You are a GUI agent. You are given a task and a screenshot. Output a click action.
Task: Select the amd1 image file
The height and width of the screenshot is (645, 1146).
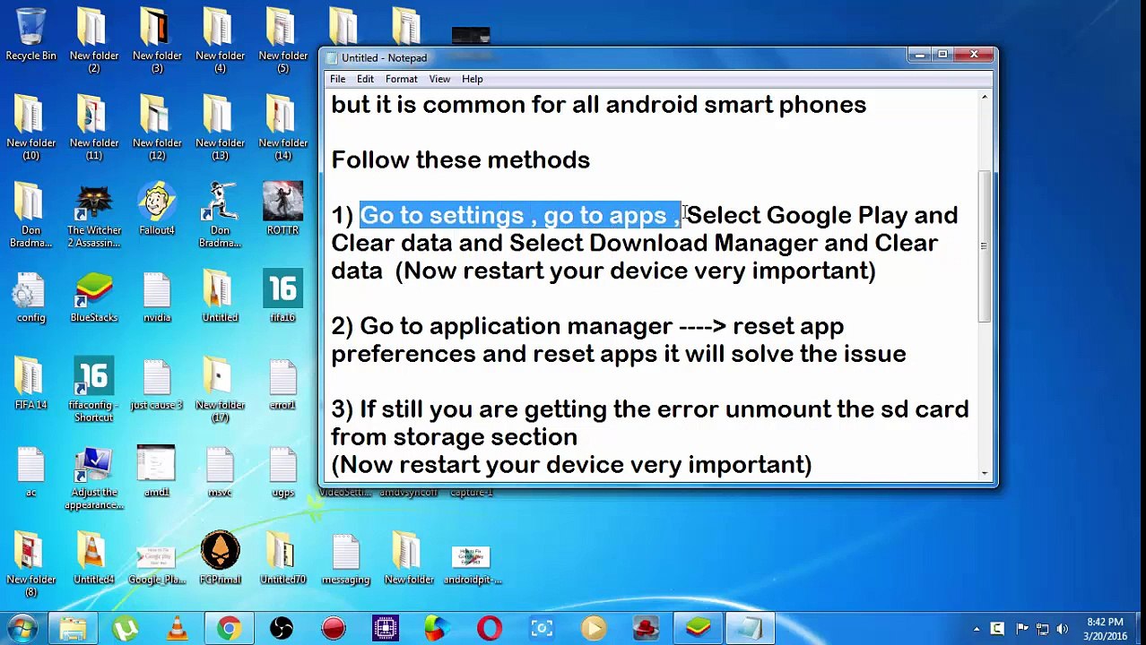(157, 472)
